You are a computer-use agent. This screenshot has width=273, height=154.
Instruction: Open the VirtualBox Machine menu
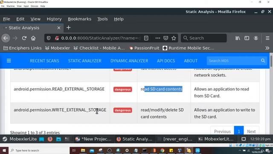coord(11,6)
